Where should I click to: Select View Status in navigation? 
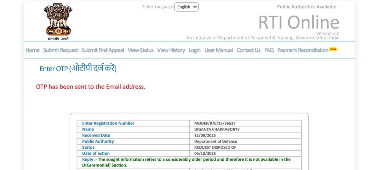pos(140,50)
